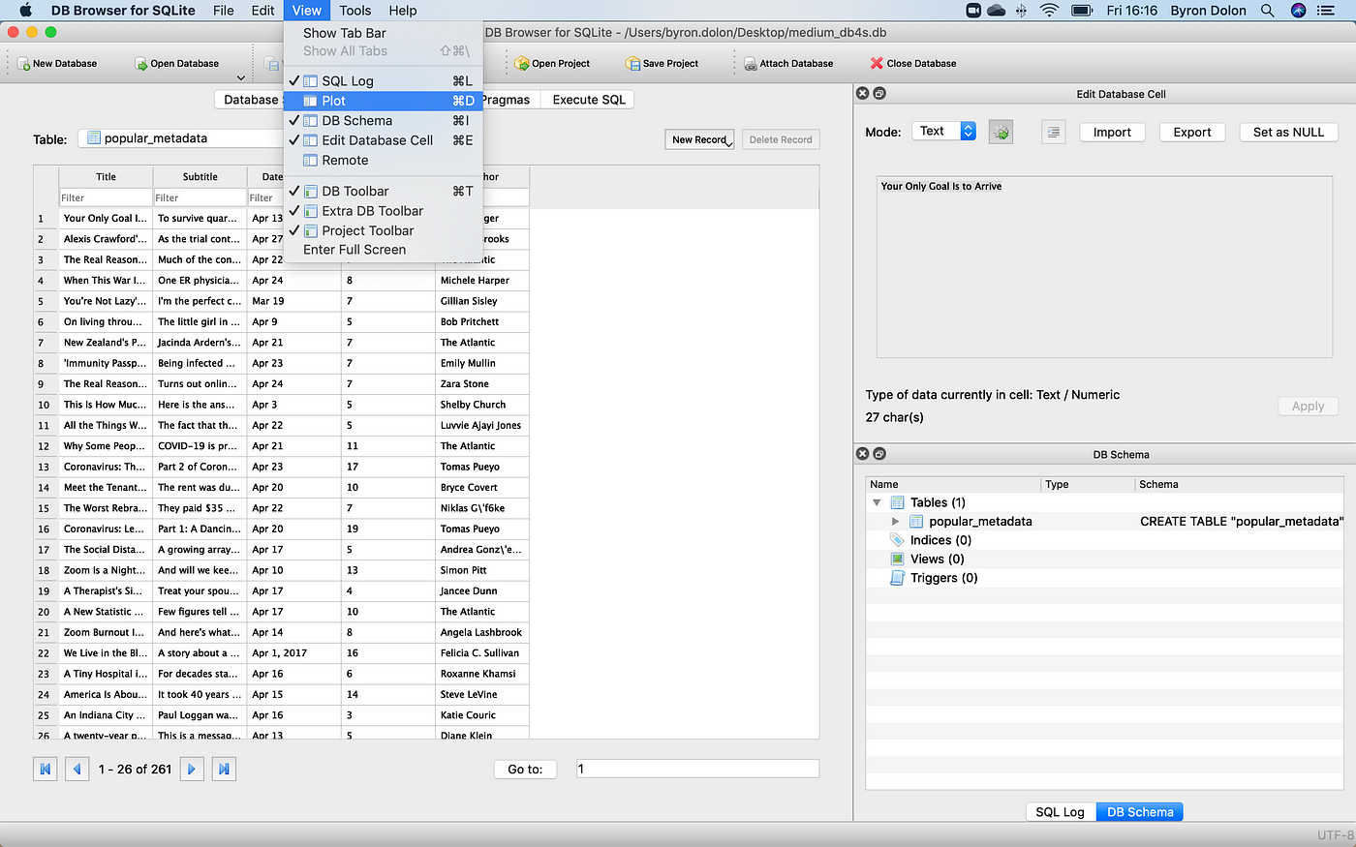1356x847 pixels.
Task: Open the Help menu
Action: click(403, 11)
